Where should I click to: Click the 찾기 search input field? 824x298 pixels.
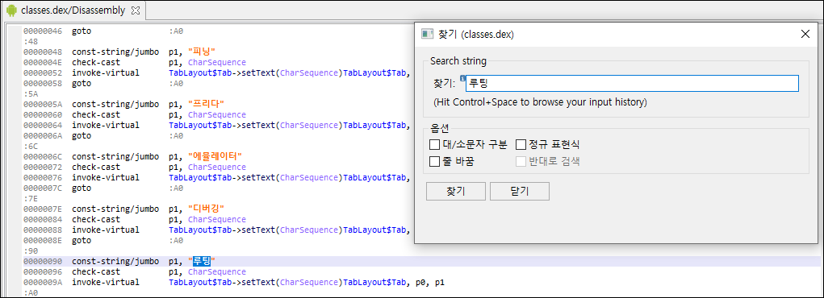click(632, 84)
